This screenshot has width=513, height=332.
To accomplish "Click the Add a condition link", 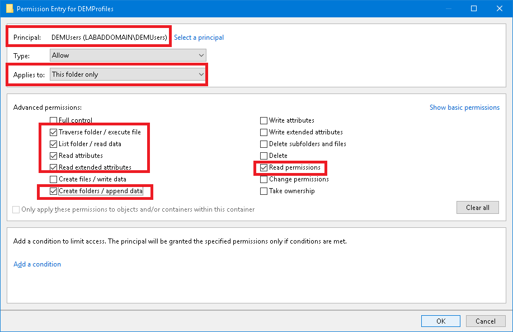I will pos(37,264).
